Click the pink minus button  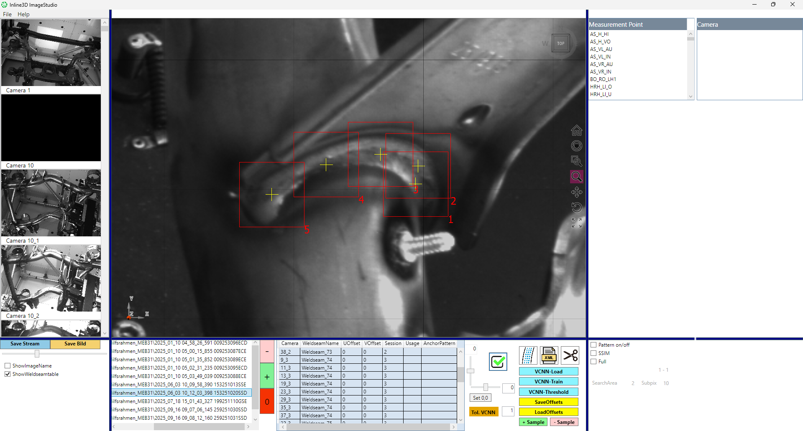pos(267,352)
